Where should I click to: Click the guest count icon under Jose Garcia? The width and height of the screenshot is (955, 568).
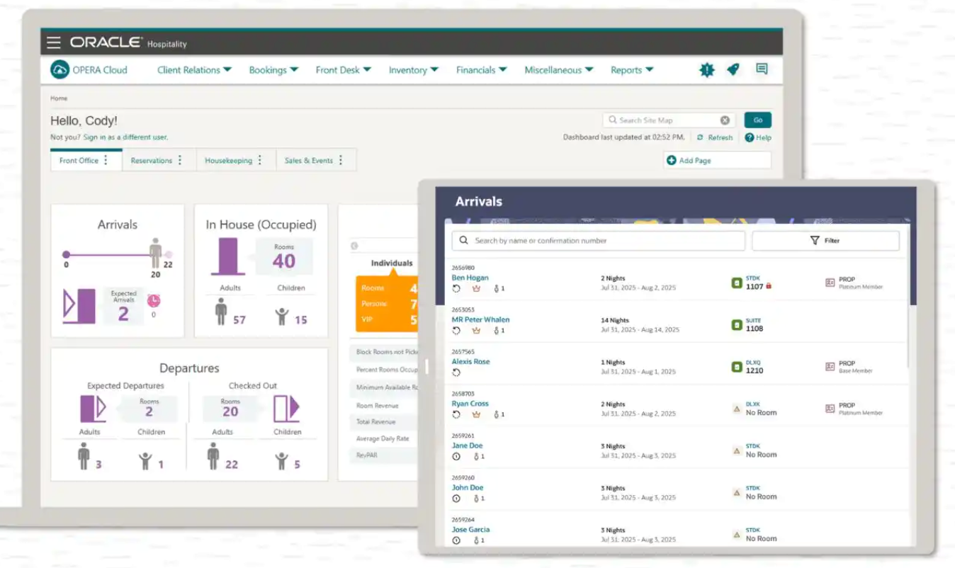(x=477, y=540)
